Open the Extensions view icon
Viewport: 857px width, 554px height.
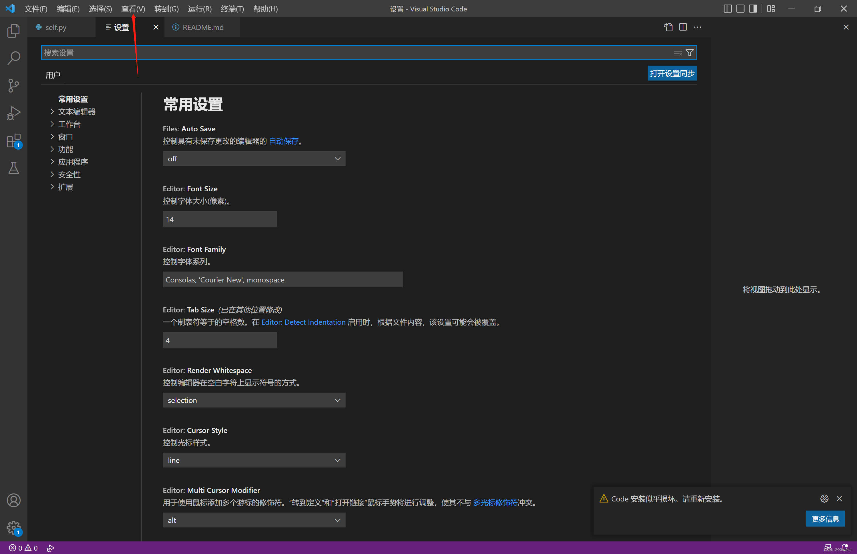click(13, 141)
